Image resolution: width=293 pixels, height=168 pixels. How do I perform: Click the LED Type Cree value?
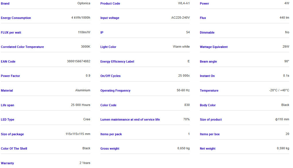click(x=87, y=119)
